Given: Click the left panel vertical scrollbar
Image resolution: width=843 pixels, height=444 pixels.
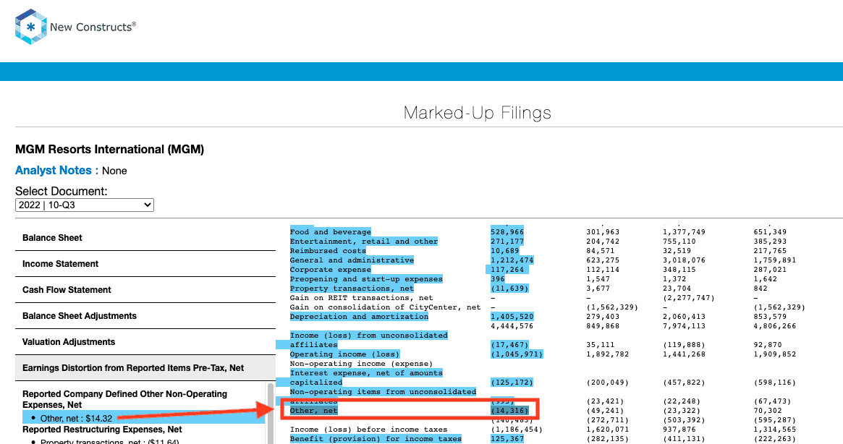Looking at the screenshot, I should 271,413.
